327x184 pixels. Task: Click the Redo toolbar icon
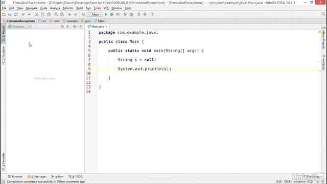coord(29,14)
